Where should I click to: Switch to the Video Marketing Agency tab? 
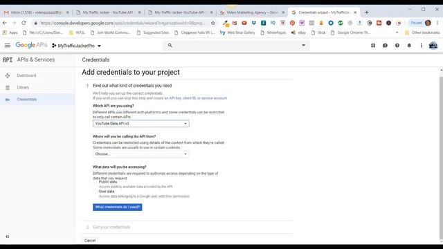252,12
